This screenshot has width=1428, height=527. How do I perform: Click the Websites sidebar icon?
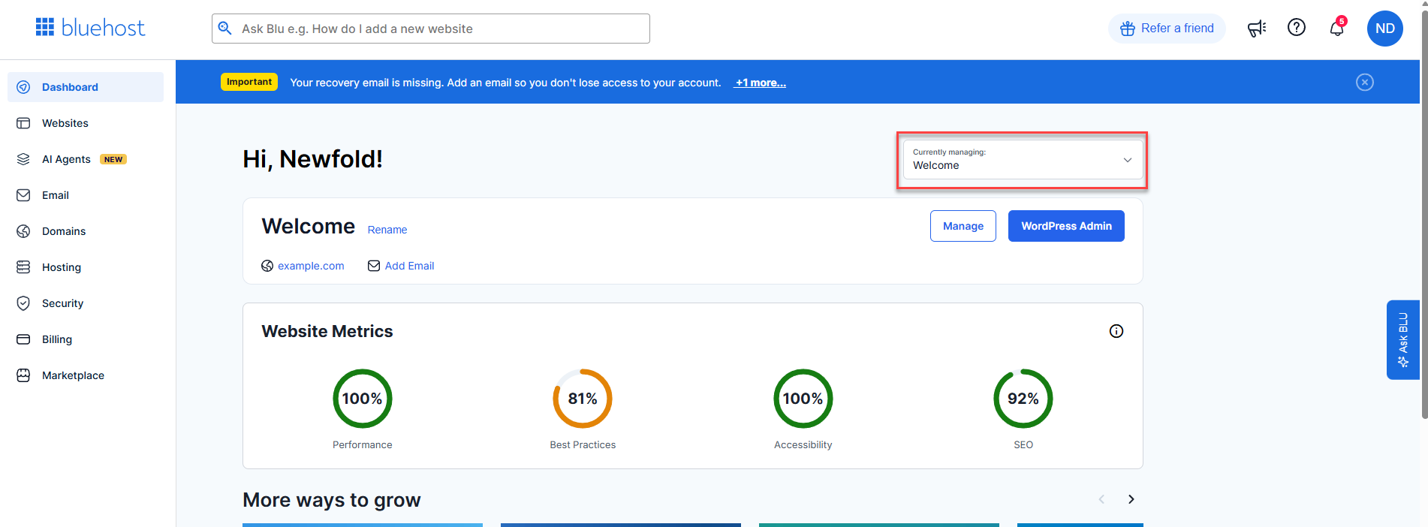(23, 123)
